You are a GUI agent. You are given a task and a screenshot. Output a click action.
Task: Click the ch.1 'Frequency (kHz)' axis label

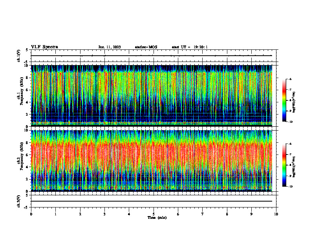[x=22, y=91]
